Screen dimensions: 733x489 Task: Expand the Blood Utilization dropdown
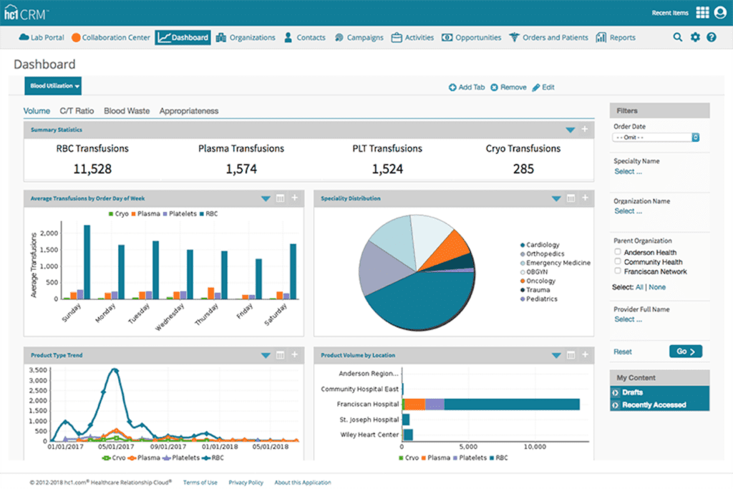[x=53, y=86]
